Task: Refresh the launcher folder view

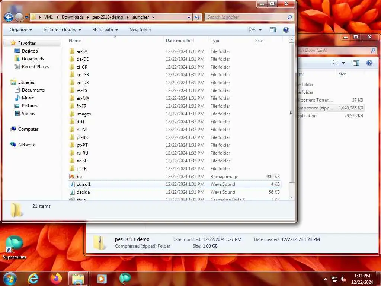Action: 197,17
